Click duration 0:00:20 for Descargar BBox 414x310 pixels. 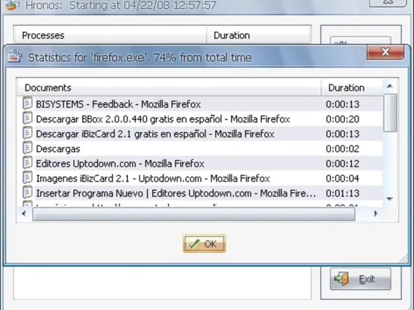[343, 119]
